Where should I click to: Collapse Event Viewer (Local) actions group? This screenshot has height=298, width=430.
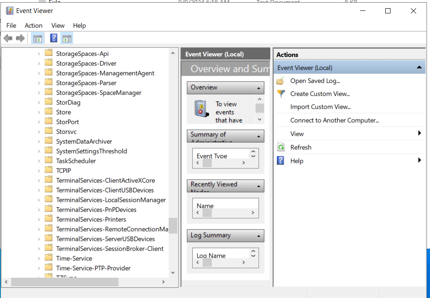coord(419,67)
